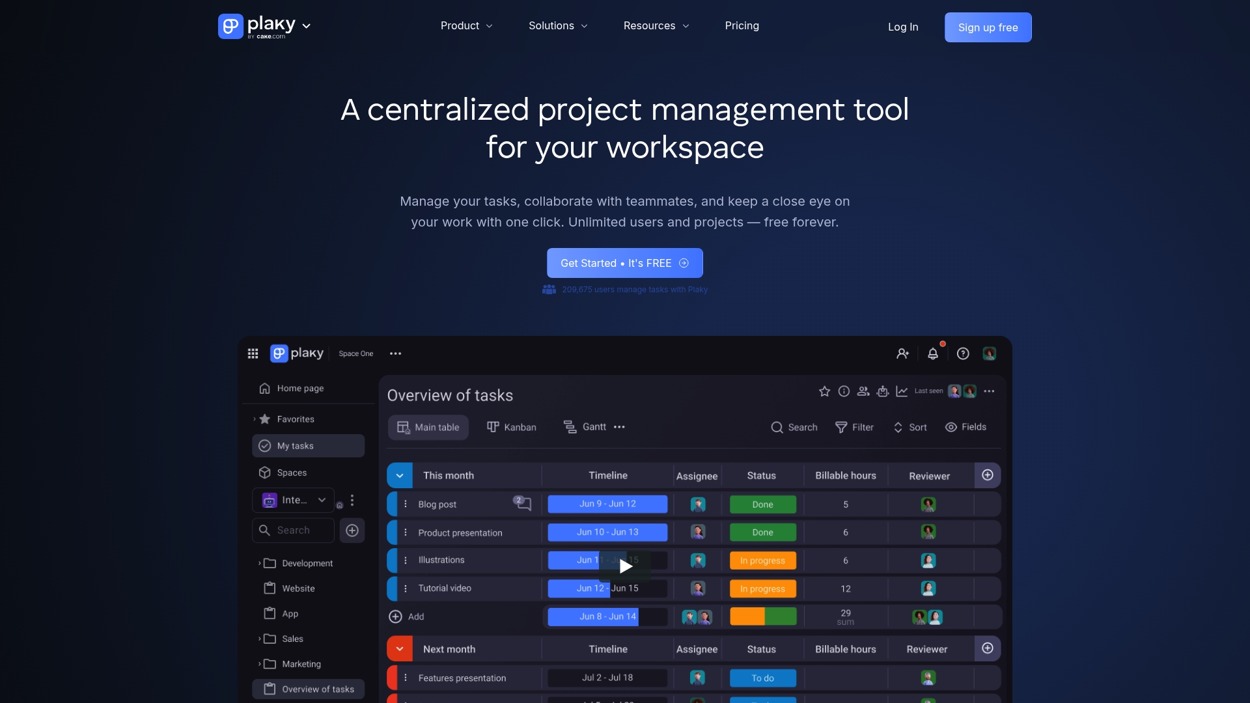Open Spaces in the sidebar
This screenshot has width=1250, height=703.
(x=283, y=473)
